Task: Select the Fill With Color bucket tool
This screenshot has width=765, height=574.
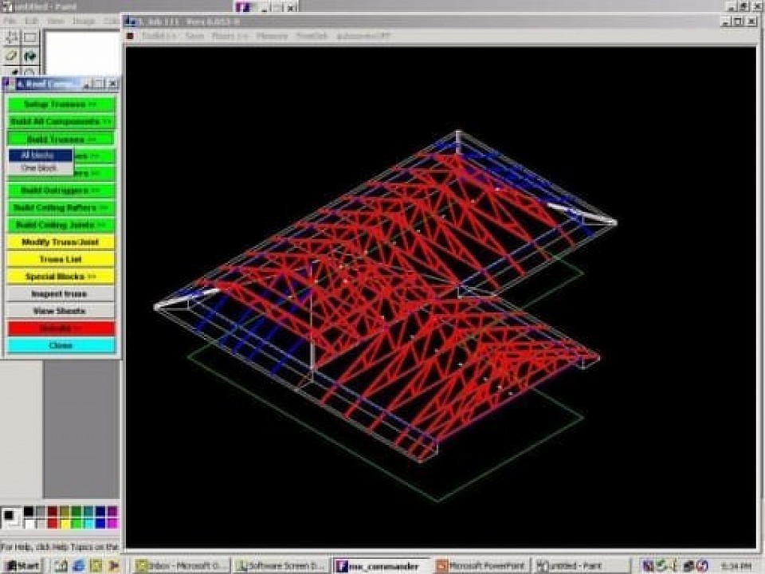Action: [x=30, y=56]
